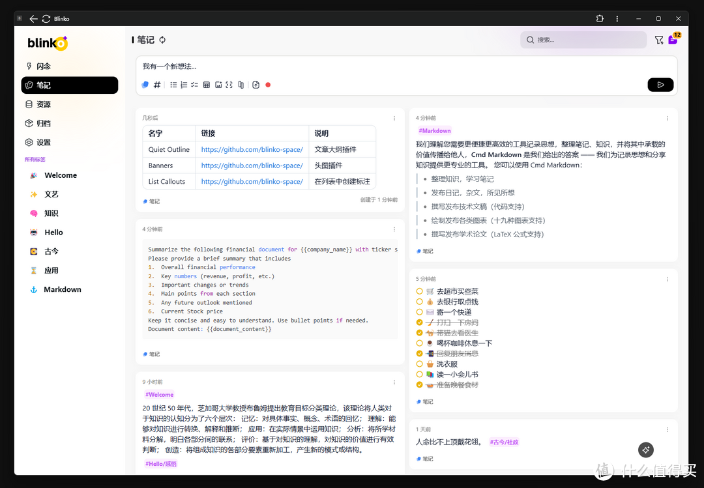Viewport: 704px width, 488px height.
Task: Uncheck the 打扫一下房间 todo item
Action: 419,323
